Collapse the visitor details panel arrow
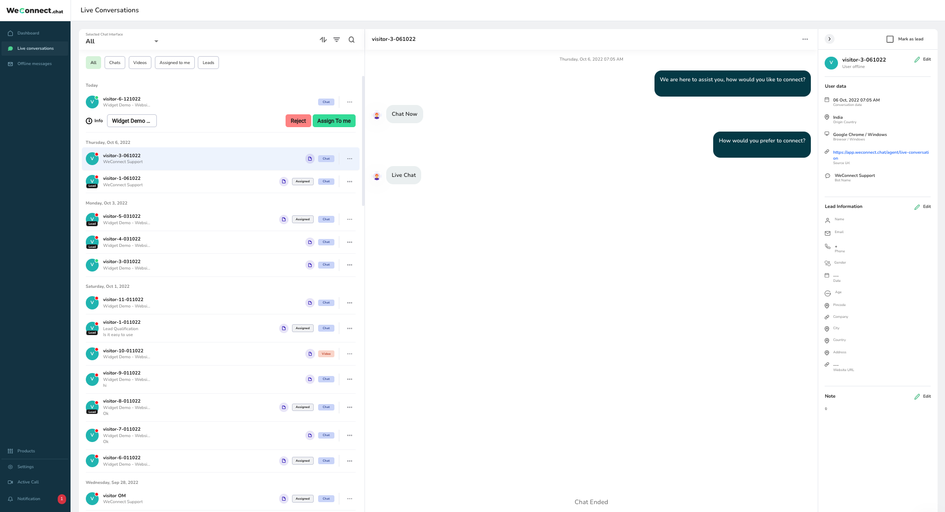 click(x=830, y=39)
